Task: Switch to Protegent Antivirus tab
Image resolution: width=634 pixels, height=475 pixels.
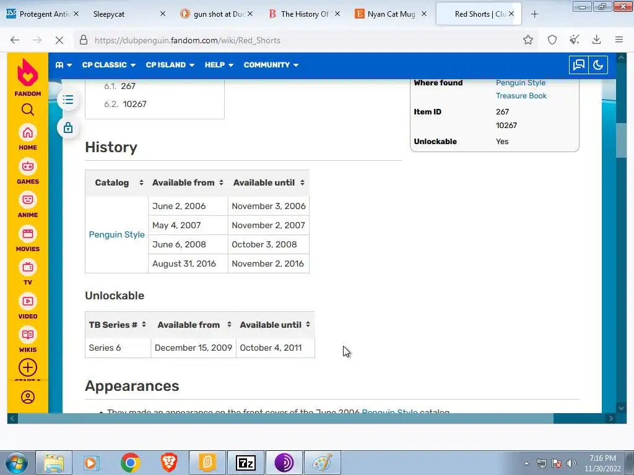Action: click(x=41, y=14)
